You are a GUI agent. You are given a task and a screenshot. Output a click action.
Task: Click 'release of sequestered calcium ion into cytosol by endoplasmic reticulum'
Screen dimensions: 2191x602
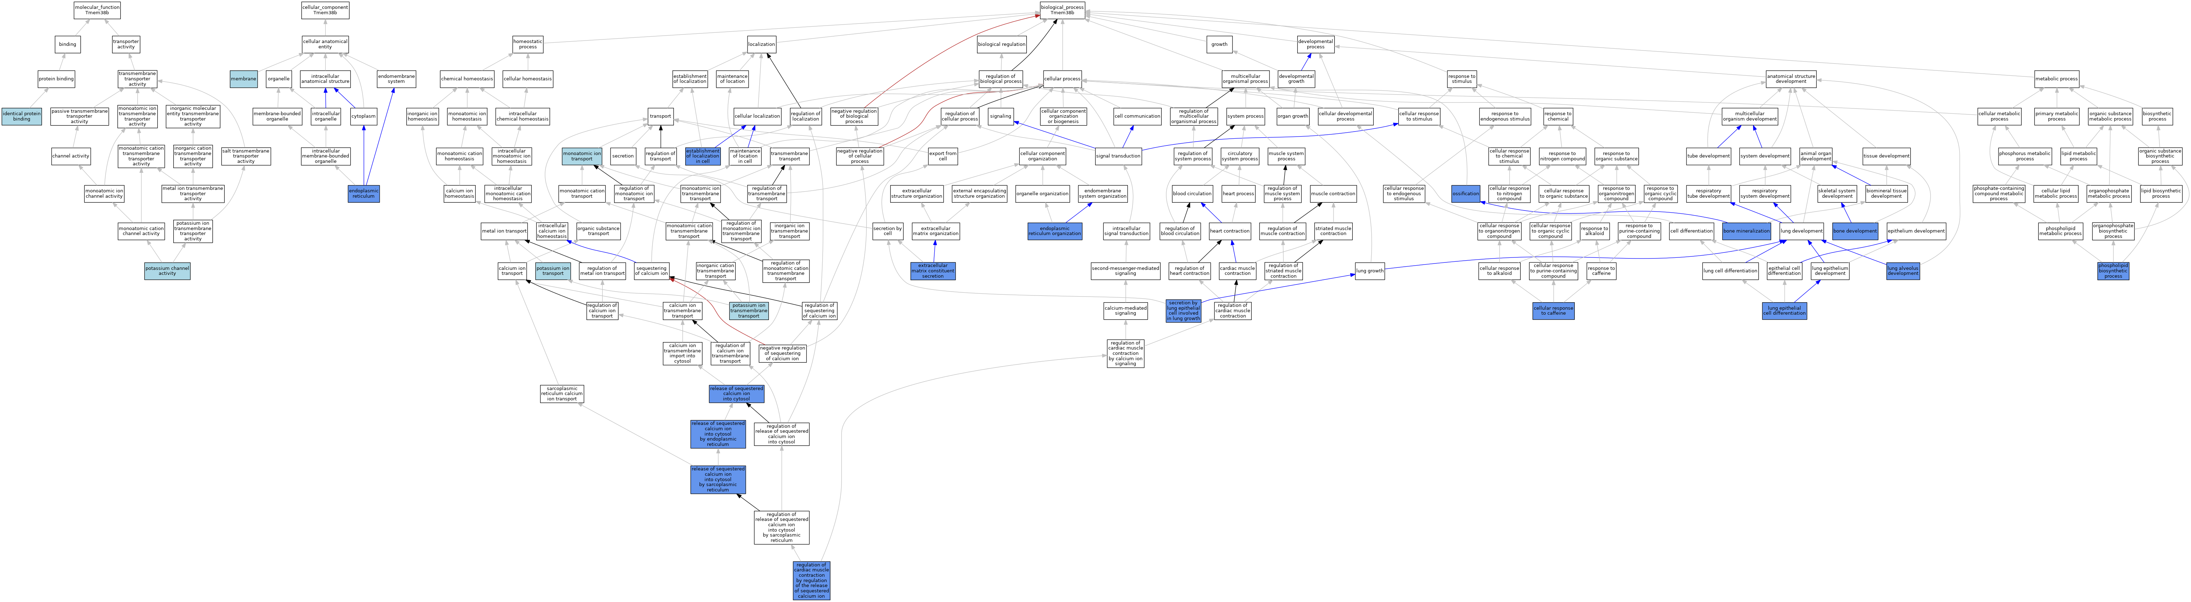(x=718, y=434)
